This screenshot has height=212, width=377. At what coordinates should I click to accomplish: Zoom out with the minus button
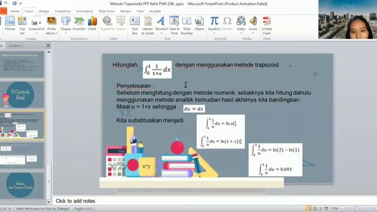point(342,208)
